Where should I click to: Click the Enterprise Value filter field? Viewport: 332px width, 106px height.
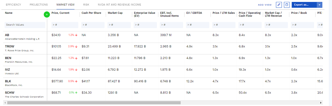(x=146, y=25)
